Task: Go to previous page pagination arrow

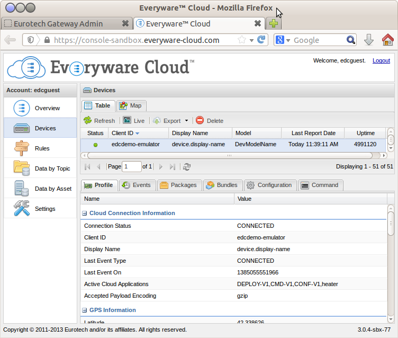Action: 99,167
